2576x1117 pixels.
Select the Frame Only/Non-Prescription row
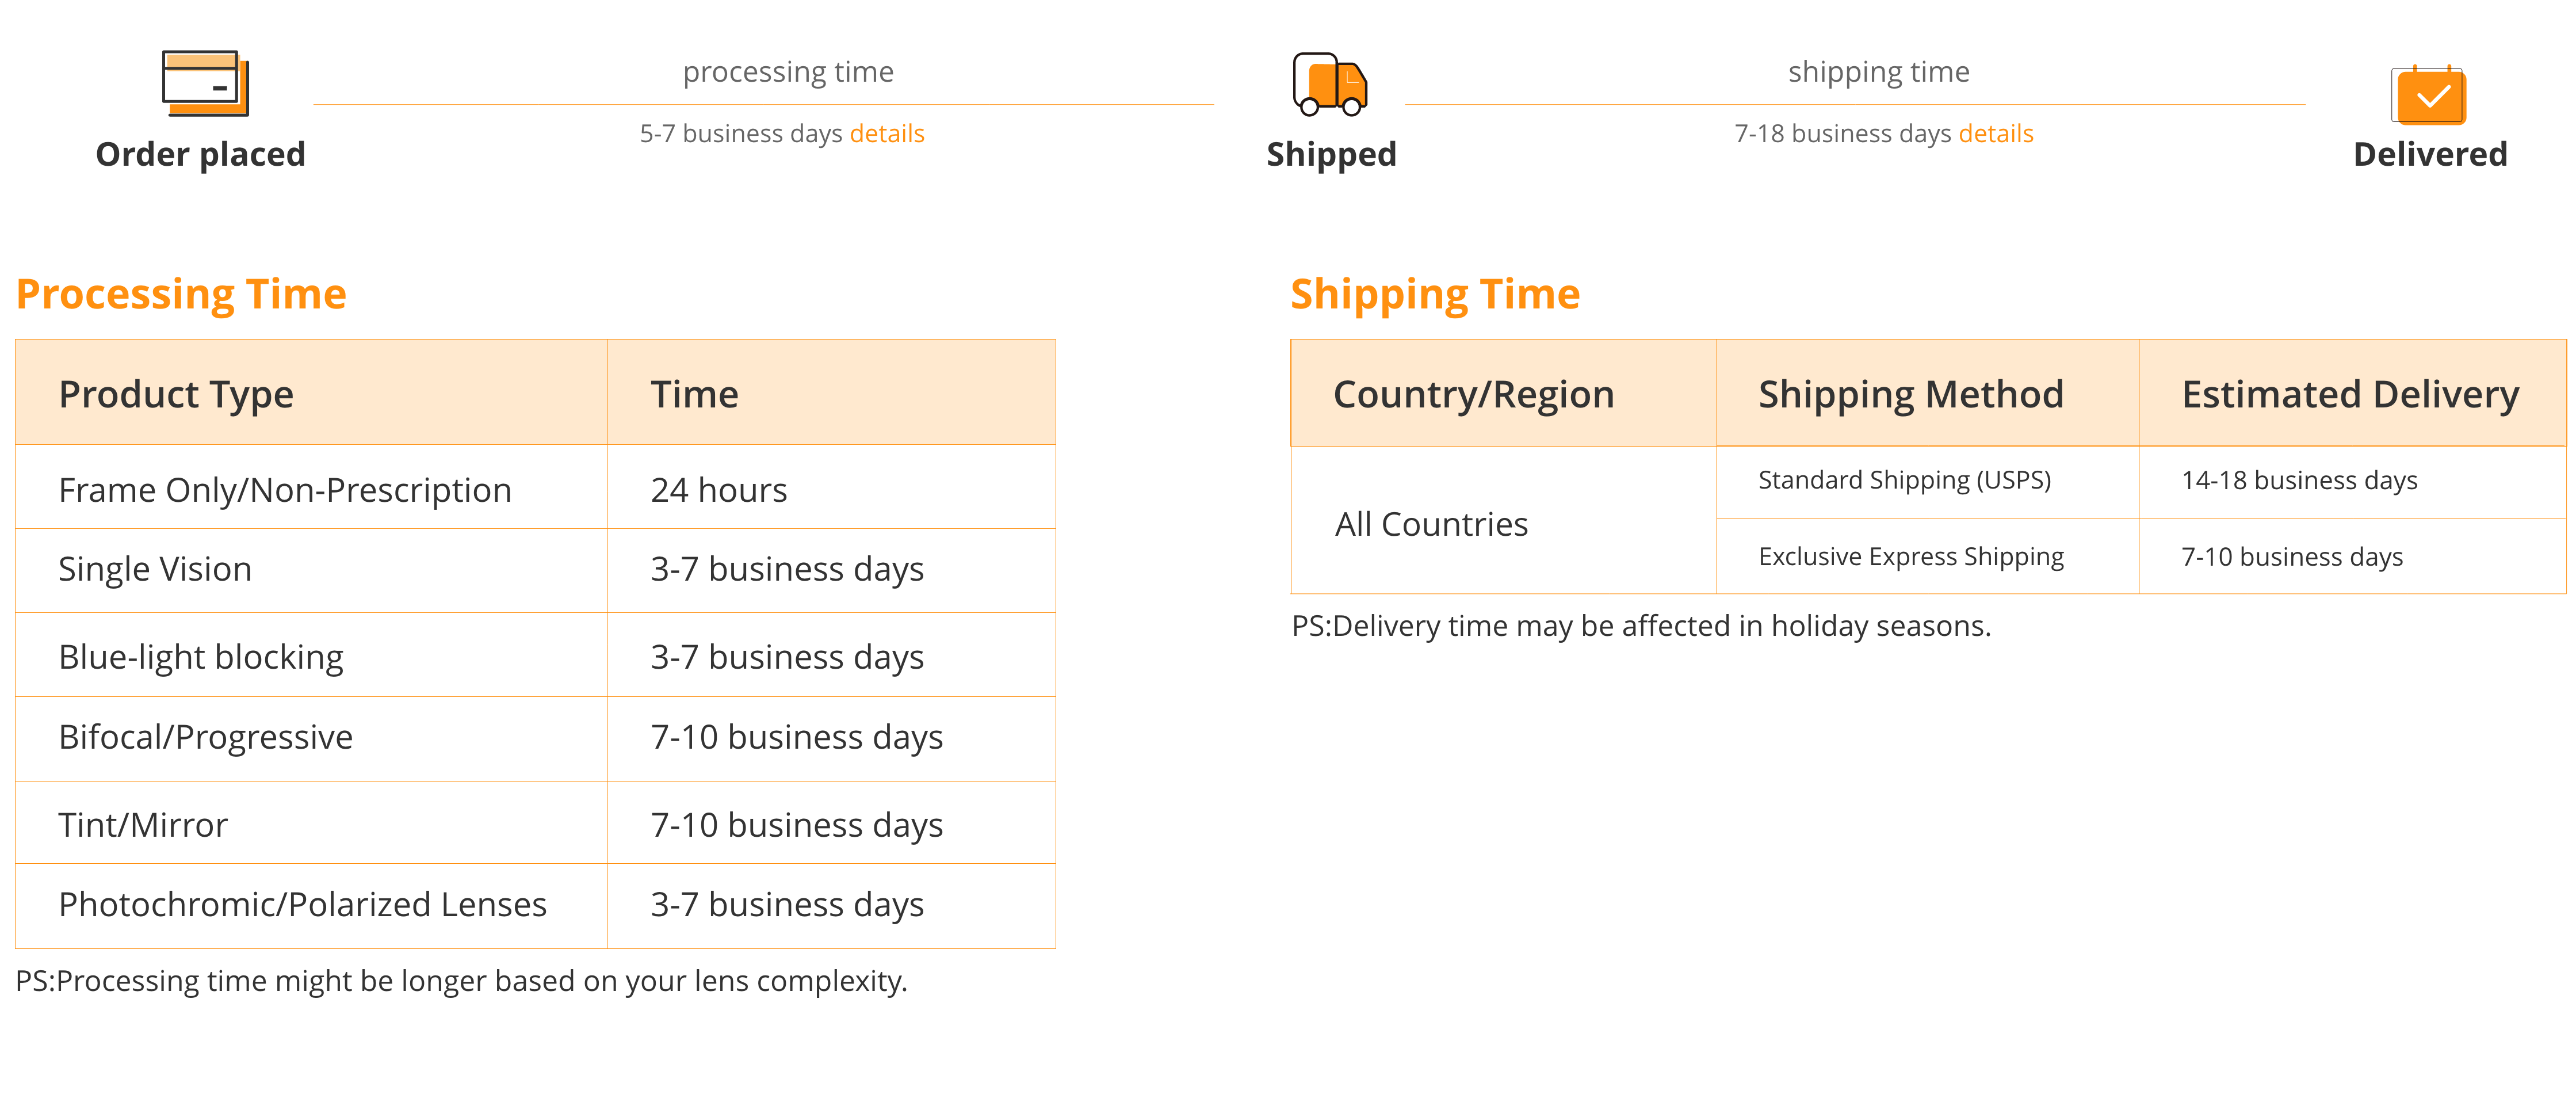[535, 488]
